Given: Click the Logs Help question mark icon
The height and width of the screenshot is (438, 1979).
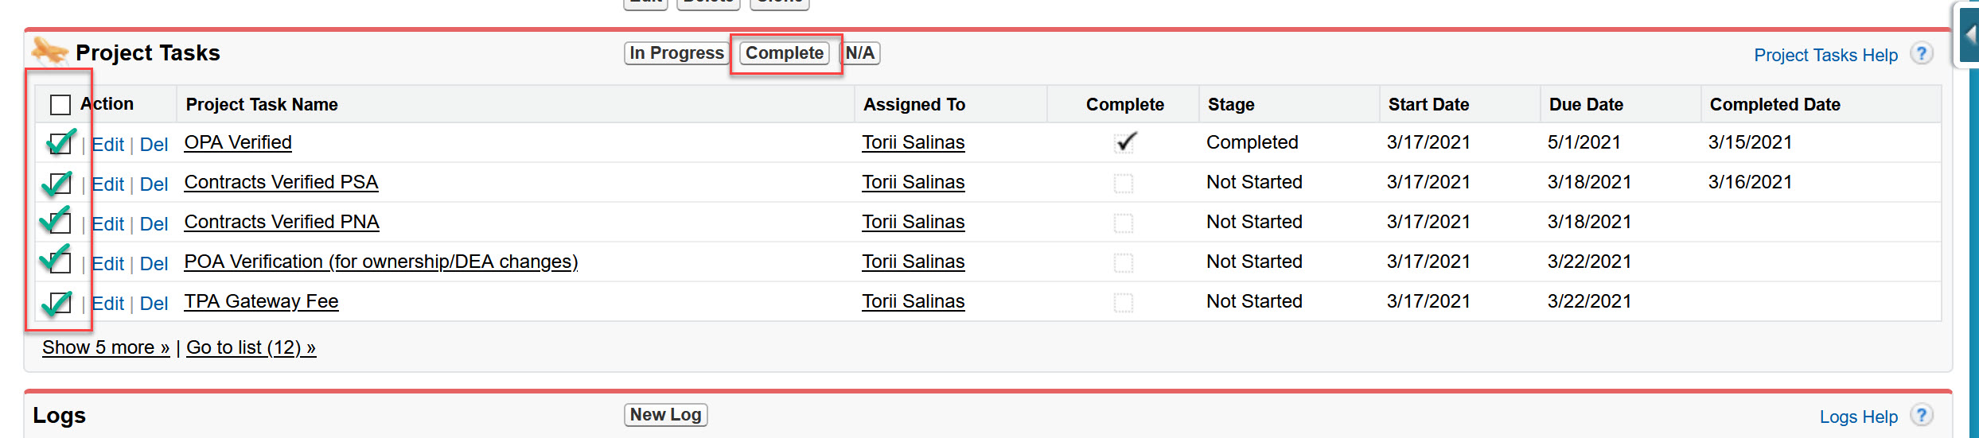Looking at the screenshot, I should (x=1921, y=416).
